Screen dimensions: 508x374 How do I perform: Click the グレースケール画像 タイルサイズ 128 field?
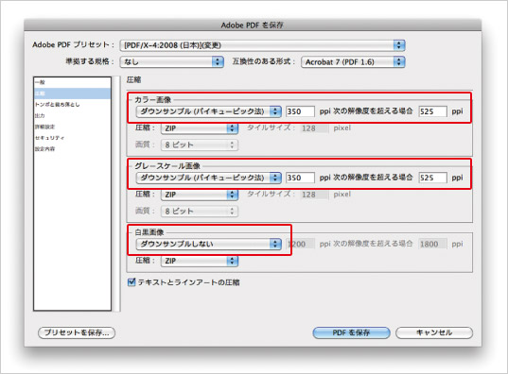pyautogui.click(x=314, y=195)
